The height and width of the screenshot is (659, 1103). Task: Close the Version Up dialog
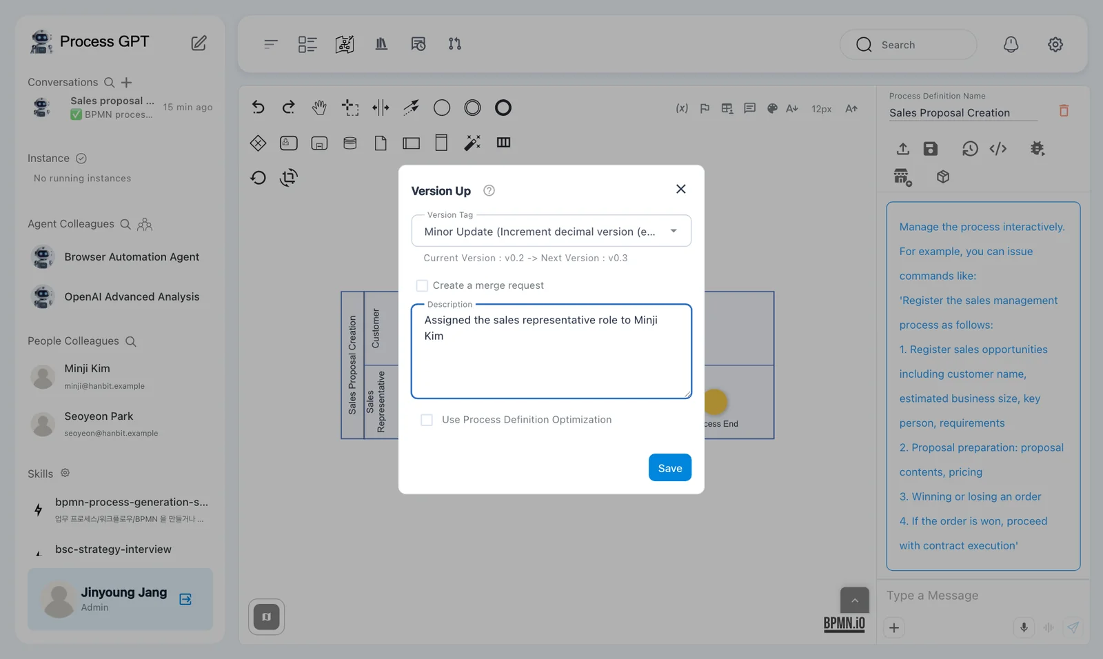coord(681,189)
